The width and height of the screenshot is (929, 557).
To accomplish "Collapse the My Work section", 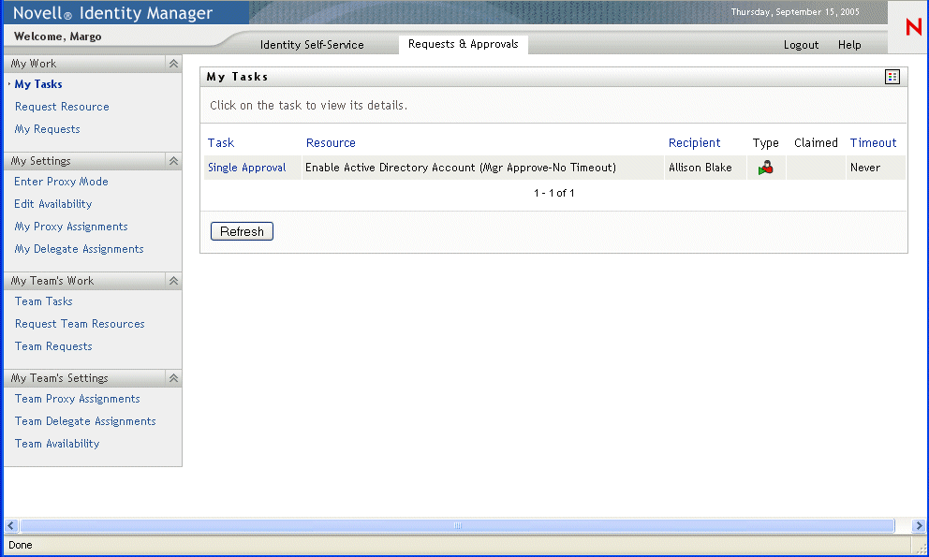I will [173, 64].
